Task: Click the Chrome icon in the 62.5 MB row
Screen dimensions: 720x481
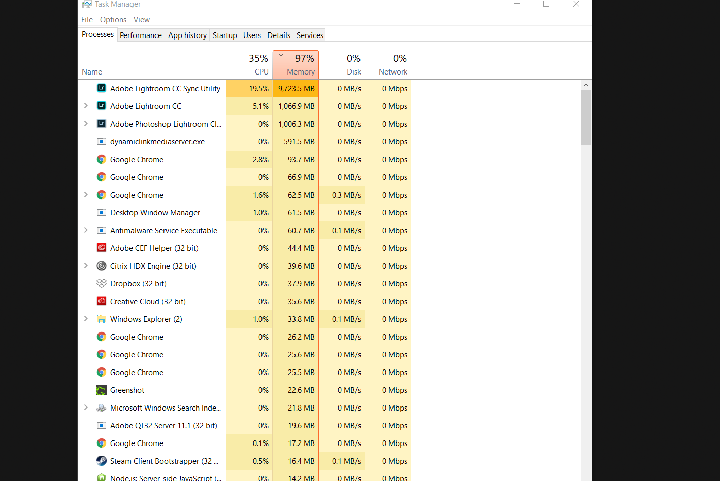Action: (102, 195)
